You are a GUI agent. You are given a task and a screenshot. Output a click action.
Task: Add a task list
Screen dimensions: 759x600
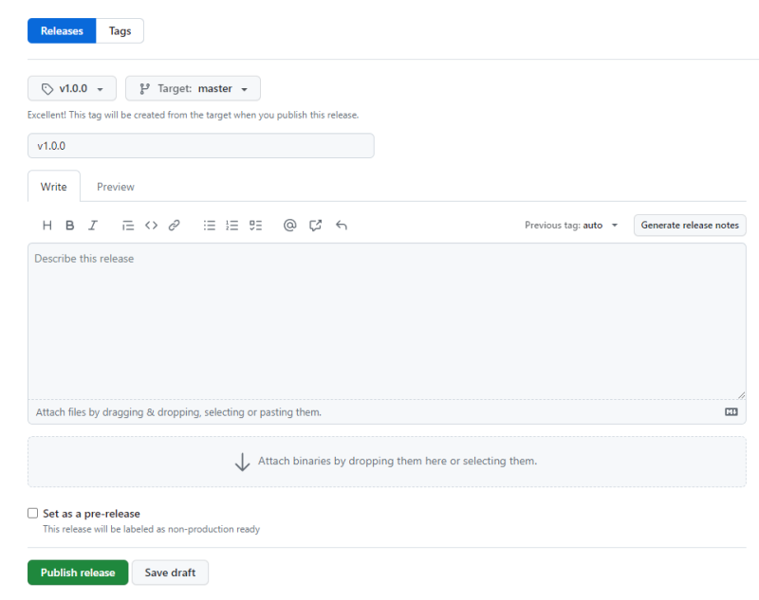pyautogui.click(x=255, y=226)
